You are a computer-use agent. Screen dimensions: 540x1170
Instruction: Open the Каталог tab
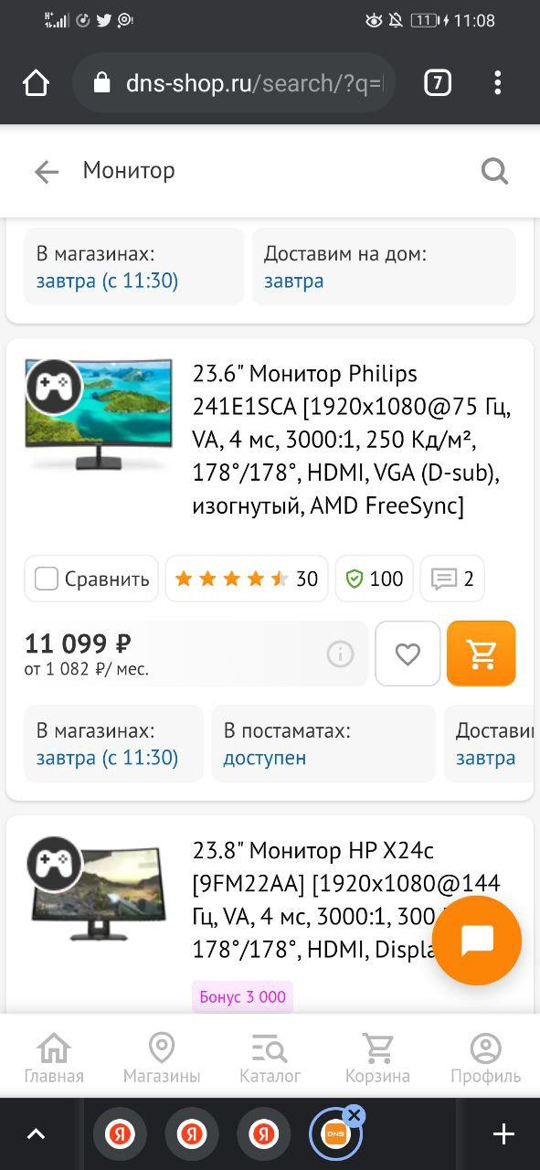[270, 1058]
